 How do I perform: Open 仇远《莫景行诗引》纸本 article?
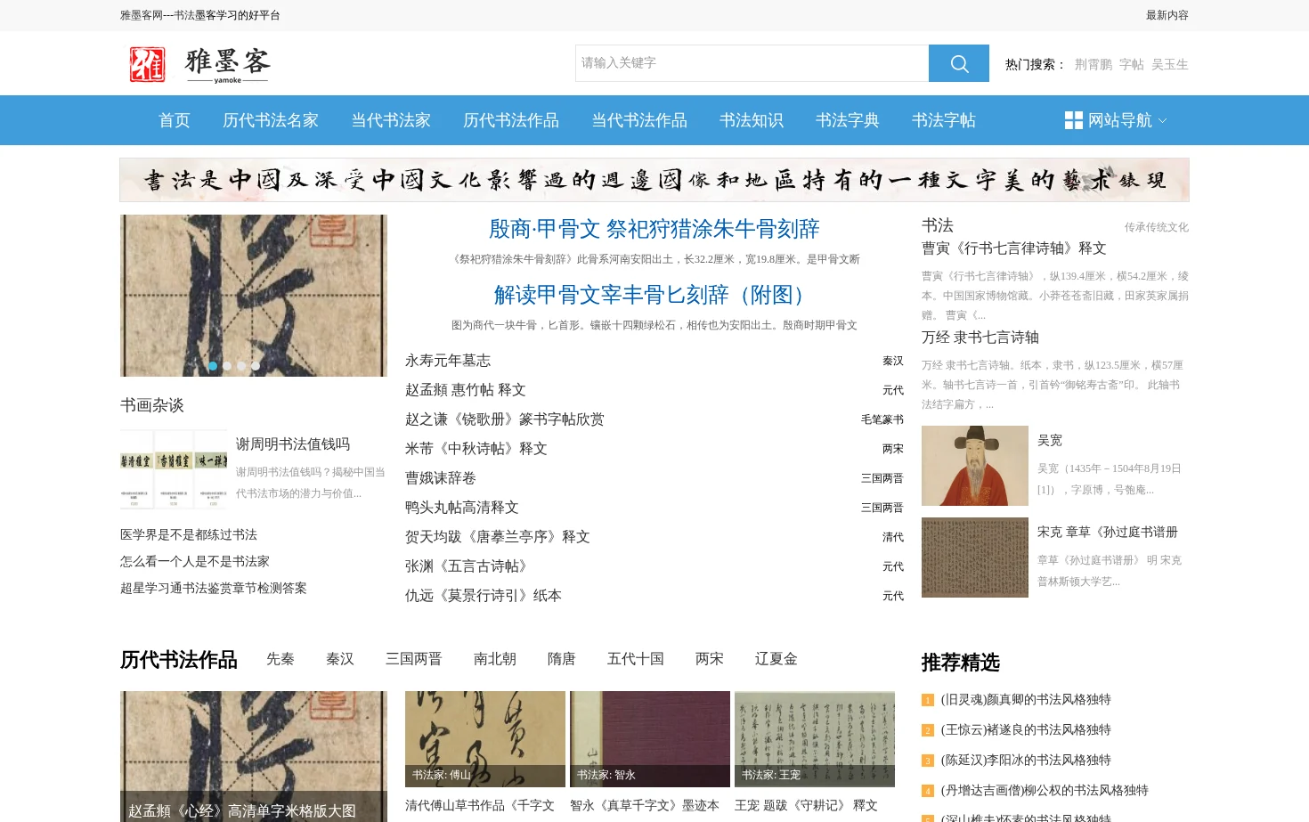point(484,596)
